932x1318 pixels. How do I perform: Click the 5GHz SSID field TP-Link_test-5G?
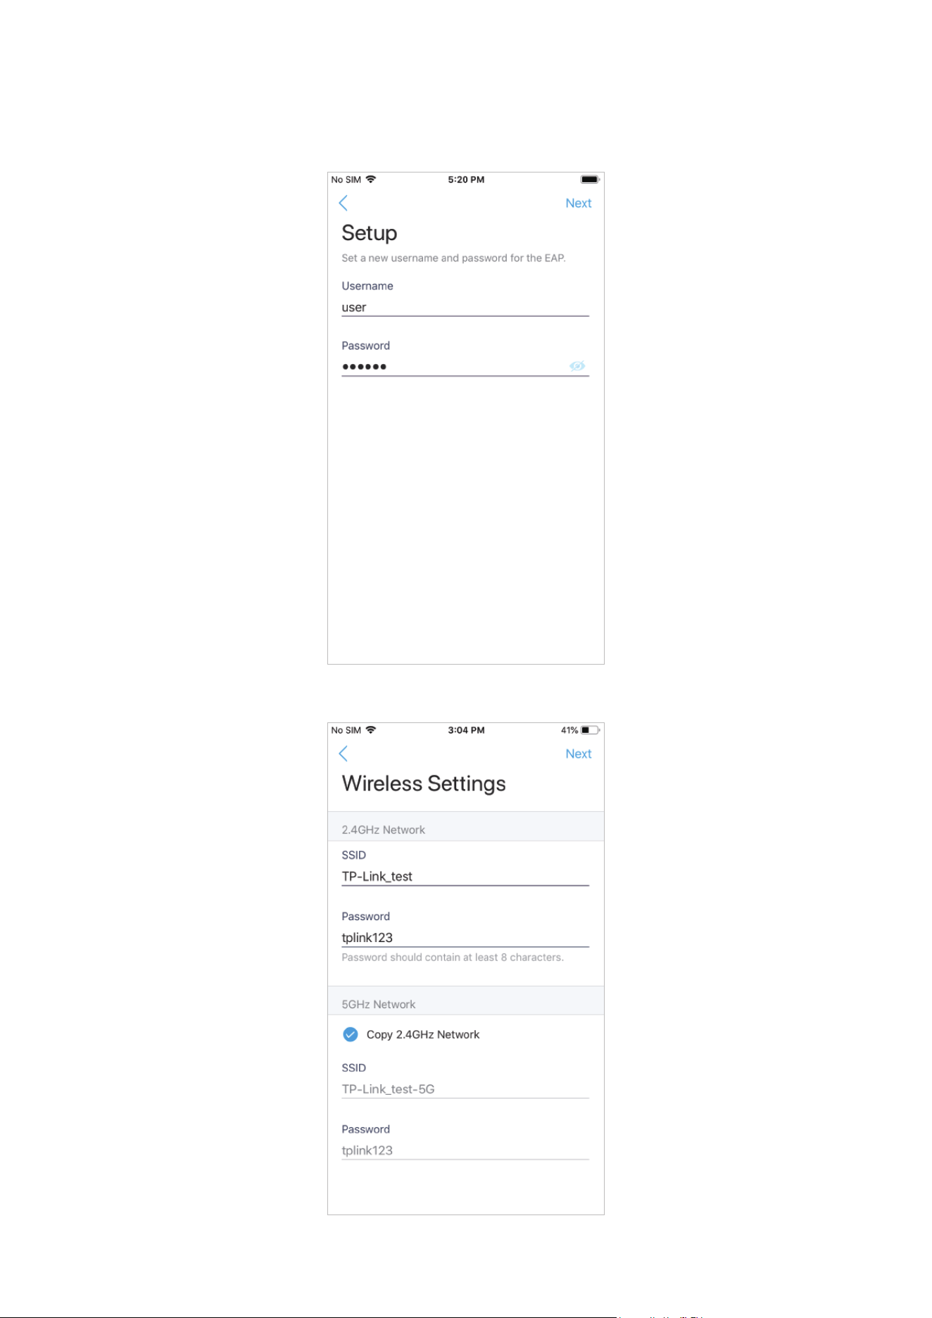465,1089
